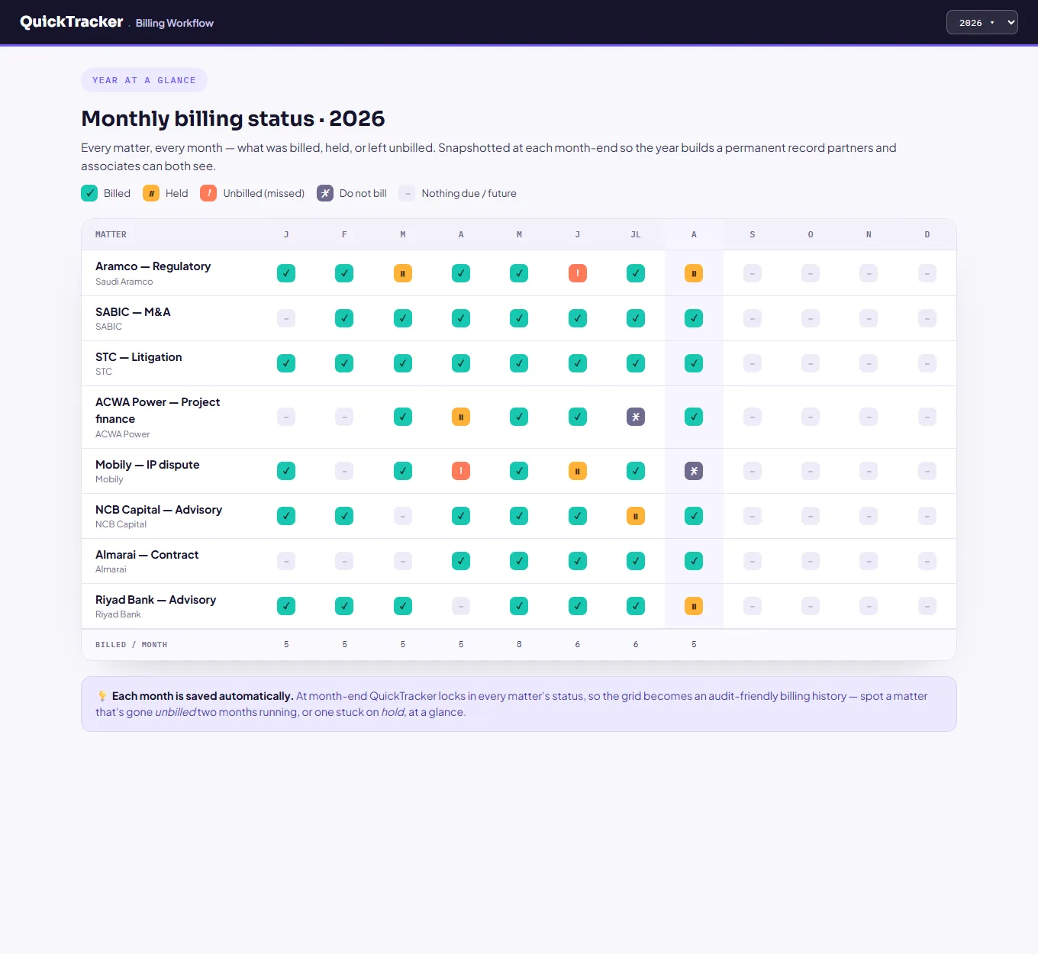1038x954 pixels.
Task: Click the lightbulb tip icon
Action: click(102, 696)
